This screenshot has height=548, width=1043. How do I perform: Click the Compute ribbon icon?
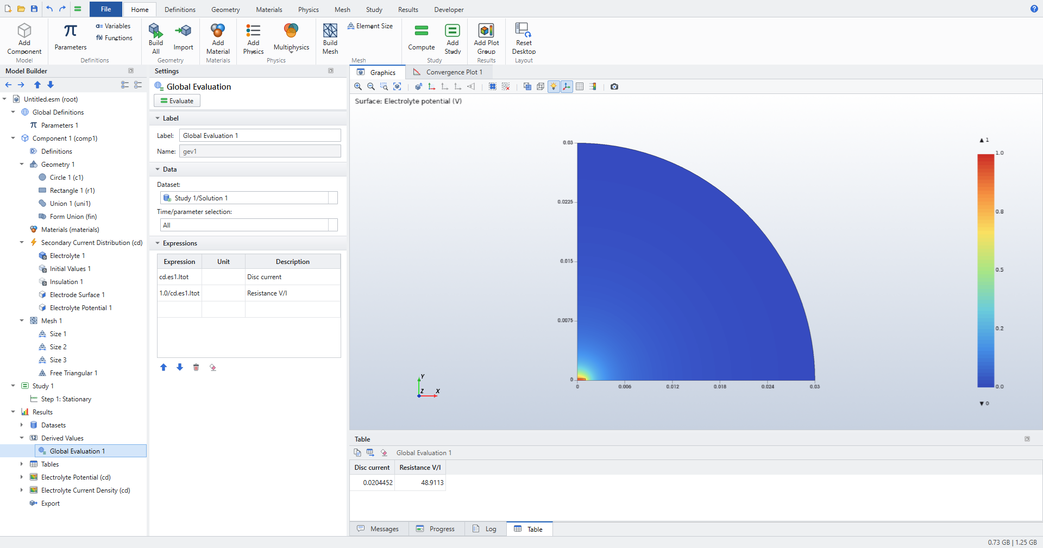(x=422, y=37)
